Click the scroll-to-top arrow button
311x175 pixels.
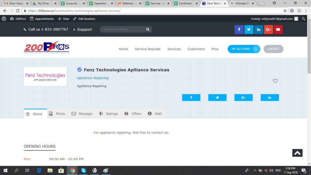(297, 153)
